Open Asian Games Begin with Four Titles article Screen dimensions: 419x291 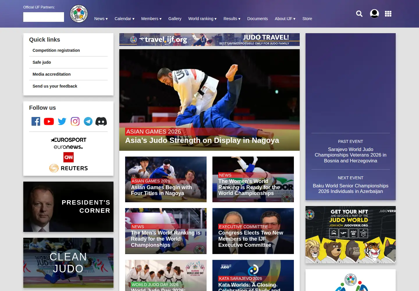click(166, 179)
